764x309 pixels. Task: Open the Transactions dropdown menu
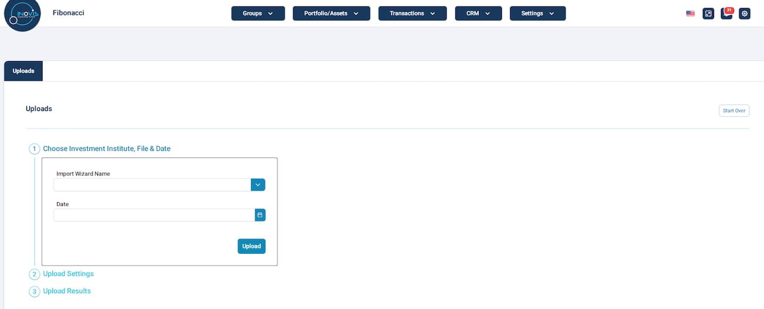(413, 14)
